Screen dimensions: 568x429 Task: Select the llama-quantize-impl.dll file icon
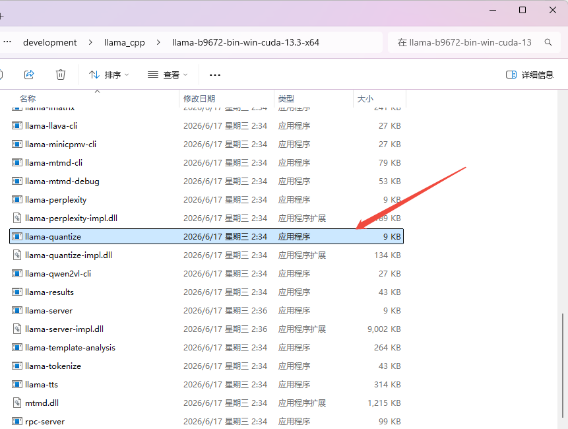point(17,255)
